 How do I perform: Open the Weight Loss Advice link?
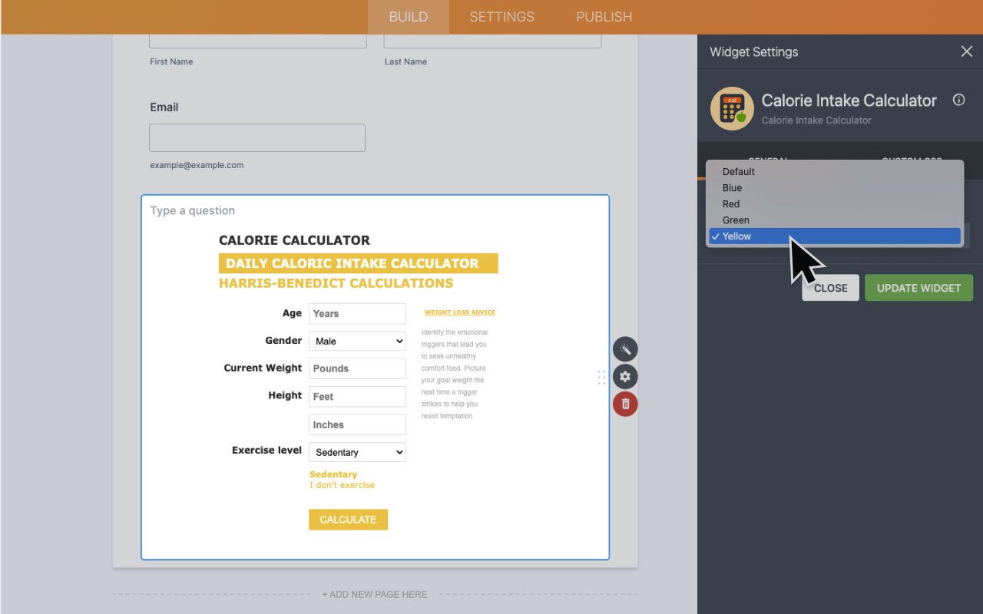pyautogui.click(x=459, y=312)
